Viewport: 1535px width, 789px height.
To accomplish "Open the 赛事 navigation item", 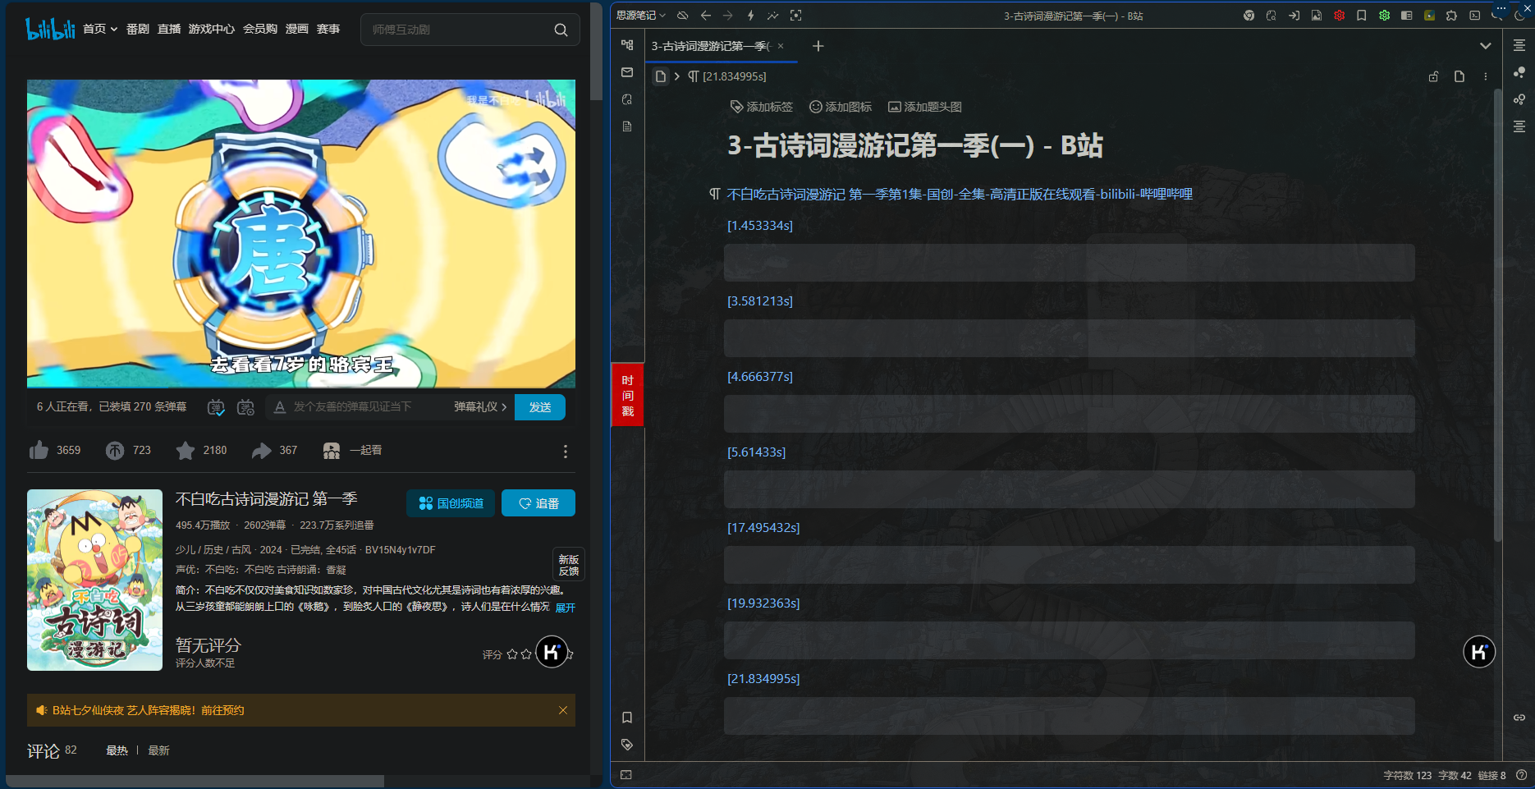I will [x=328, y=30].
